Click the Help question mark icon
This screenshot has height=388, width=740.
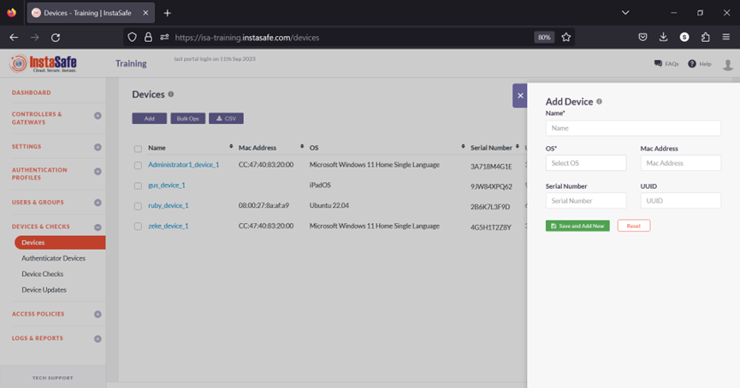[x=692, y=64]
